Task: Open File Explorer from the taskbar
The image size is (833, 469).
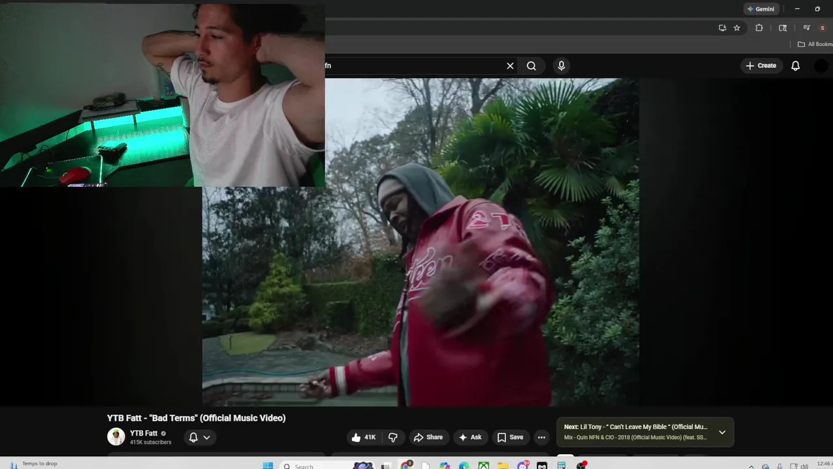Action: 503,466
